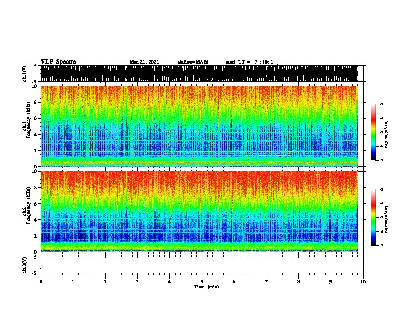This screenshot has width=409, height=316.
Task: Click the "1" time axis tick label
Action: pyautogui.click(x=73, y=282)
